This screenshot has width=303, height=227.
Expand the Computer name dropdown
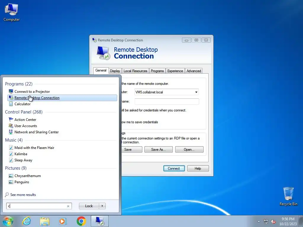pos(196,92)
